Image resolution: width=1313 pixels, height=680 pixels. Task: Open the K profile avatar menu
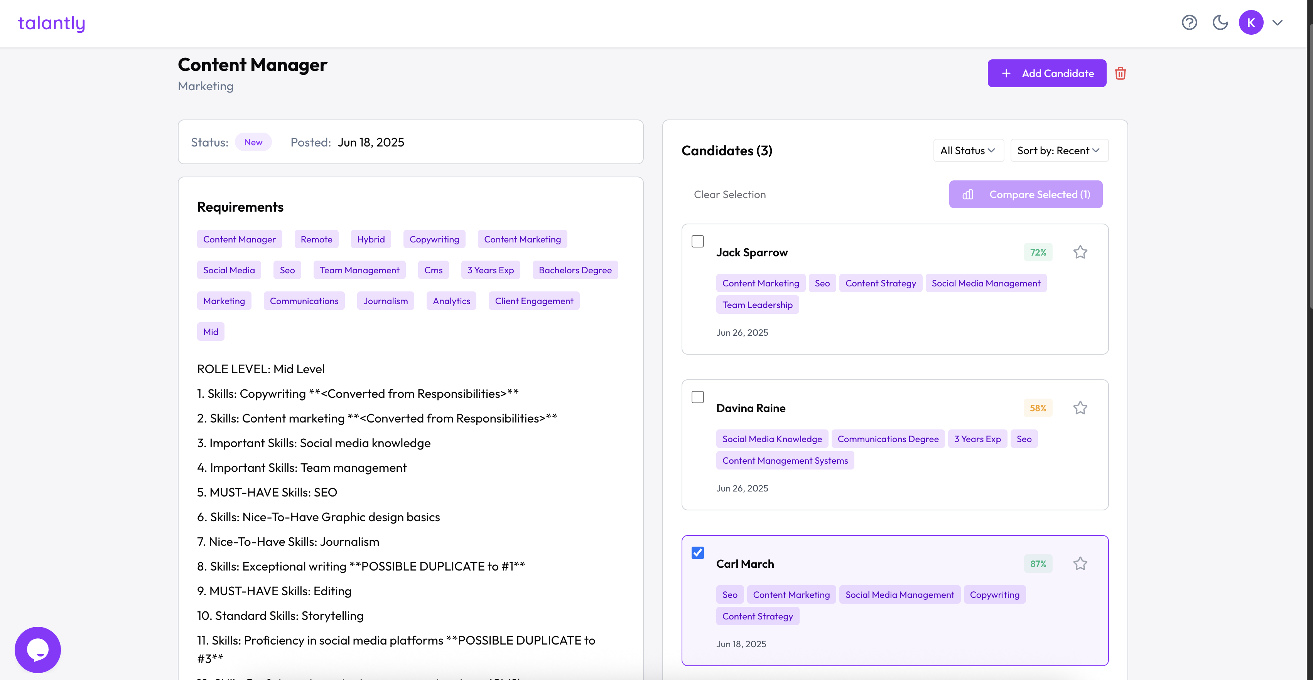[1252, 22]
